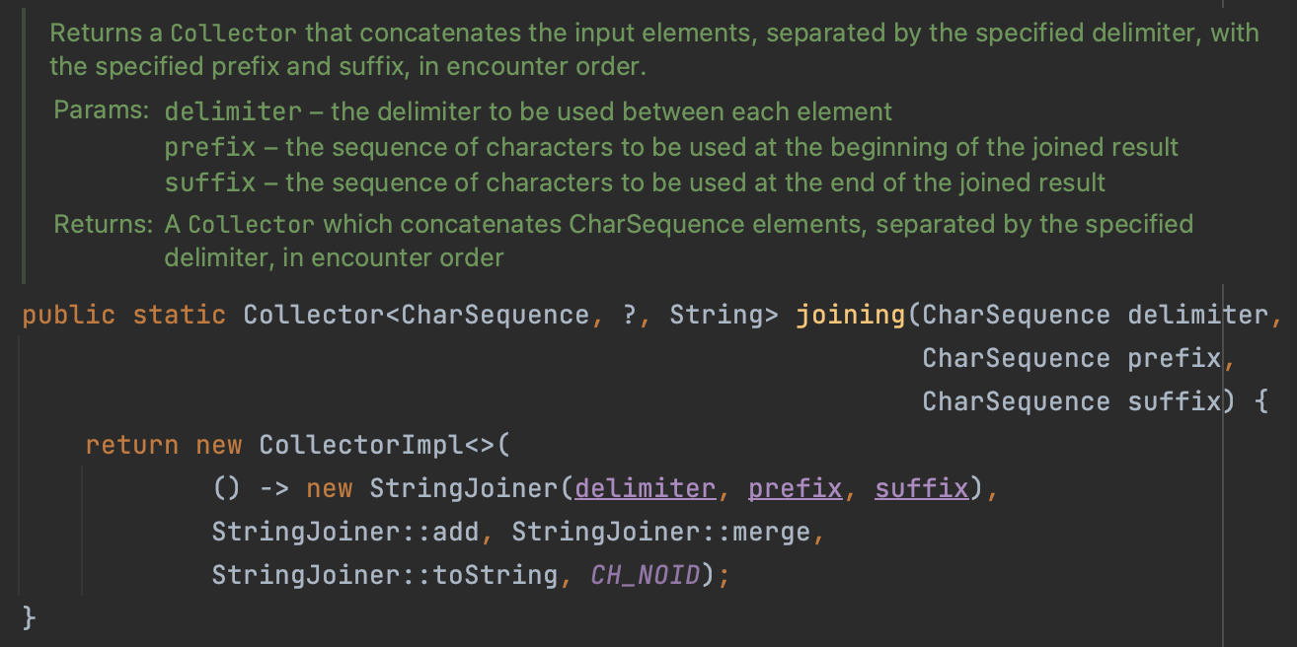Click the underlined suffix argument

click(x=921, y=488)
